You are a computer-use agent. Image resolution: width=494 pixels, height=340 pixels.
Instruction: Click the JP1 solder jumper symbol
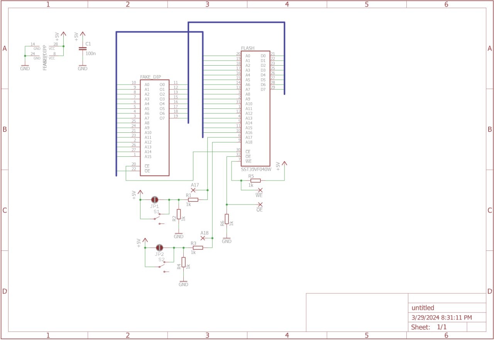(154, 200)
